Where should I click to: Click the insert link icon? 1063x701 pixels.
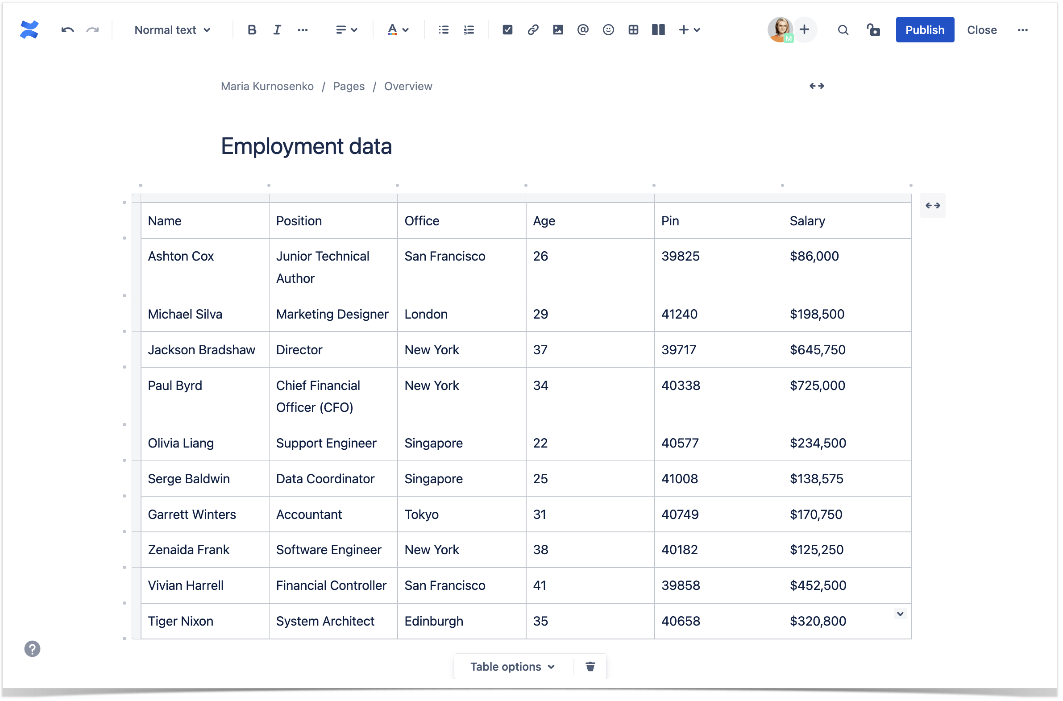(x=530, y=30)
